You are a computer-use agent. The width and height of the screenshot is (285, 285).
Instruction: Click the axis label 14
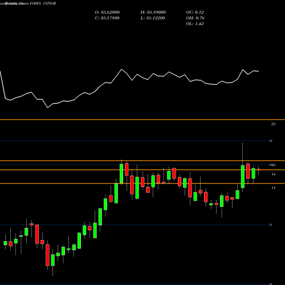273,174
